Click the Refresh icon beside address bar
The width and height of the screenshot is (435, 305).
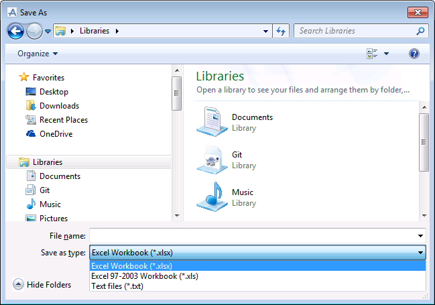[281, 31]
